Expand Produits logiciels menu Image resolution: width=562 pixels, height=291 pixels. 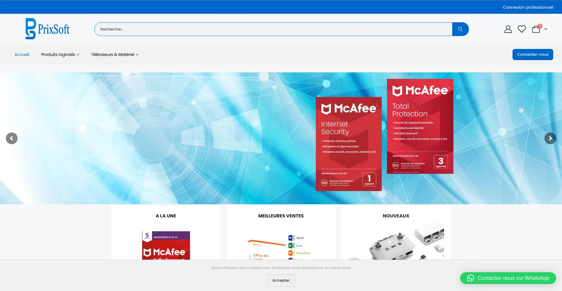tap(60, 55)
